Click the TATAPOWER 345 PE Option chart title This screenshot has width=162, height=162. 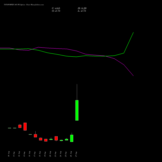click(x=24, y=5)
